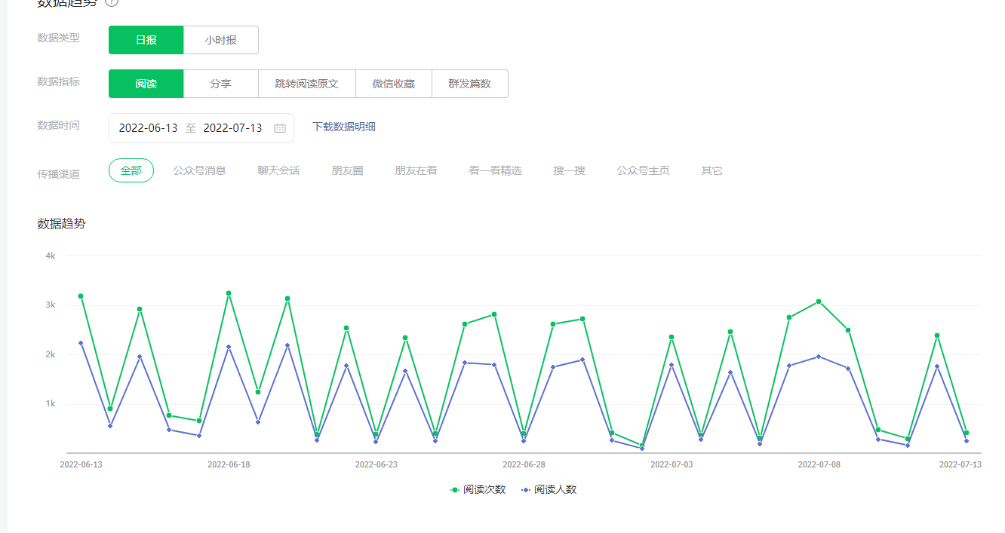
Task: Click the 数据类型 label
Action: (x=58, y=38)
